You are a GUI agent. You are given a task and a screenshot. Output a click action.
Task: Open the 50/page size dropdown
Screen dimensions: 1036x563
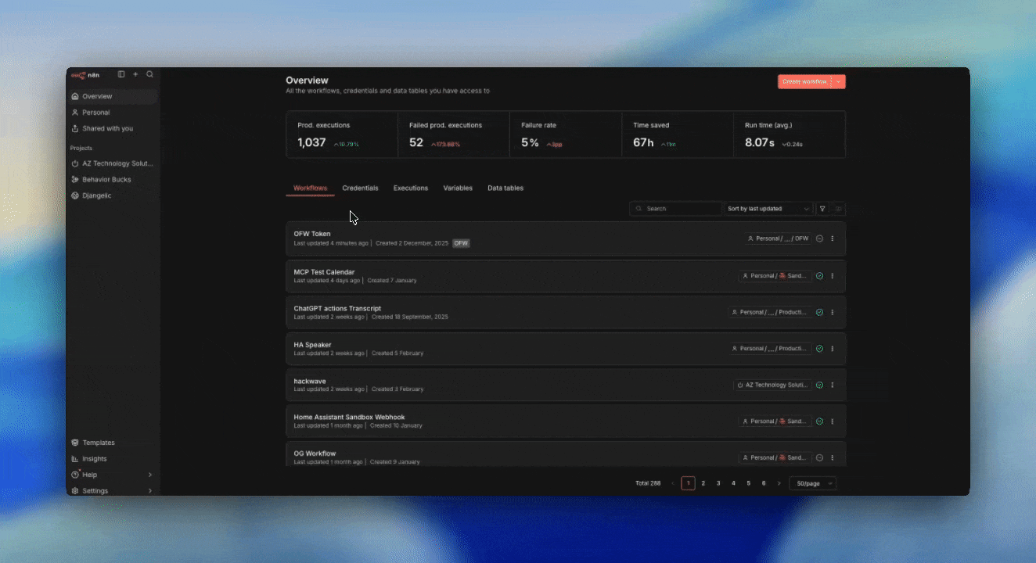click(x=812, y=483)
